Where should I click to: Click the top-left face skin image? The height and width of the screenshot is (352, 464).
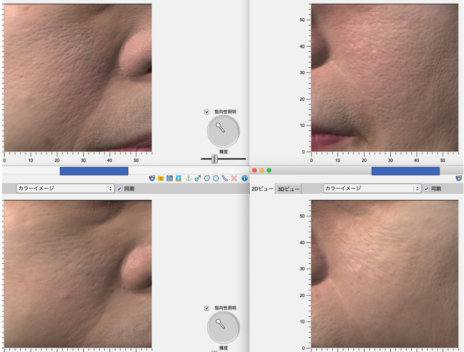pos(78,78)
